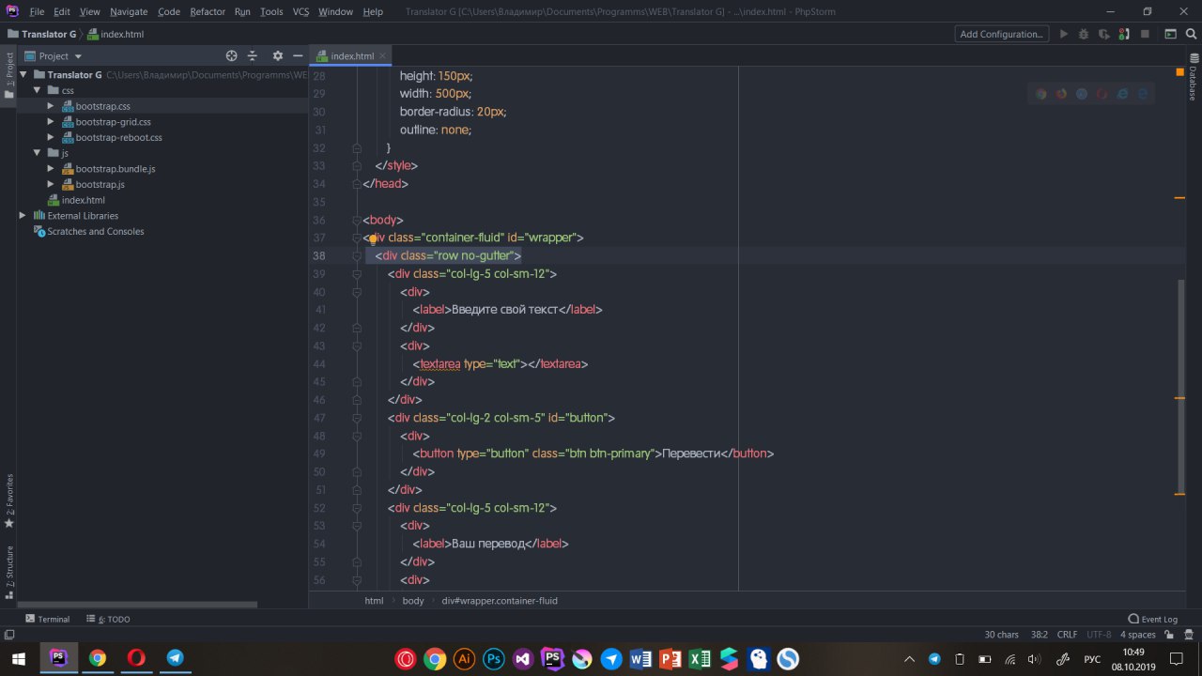This screenshot has width=1202, height=676.
Task: Collapse the css folder in project tree
Action: pyautogui.click(x=37, y=90)
